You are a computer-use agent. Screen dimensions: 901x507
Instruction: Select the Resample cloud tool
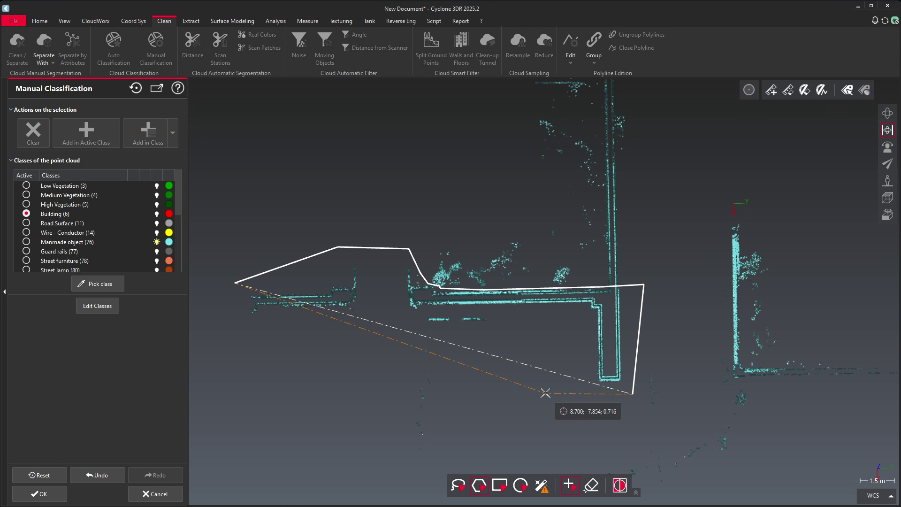518,40
